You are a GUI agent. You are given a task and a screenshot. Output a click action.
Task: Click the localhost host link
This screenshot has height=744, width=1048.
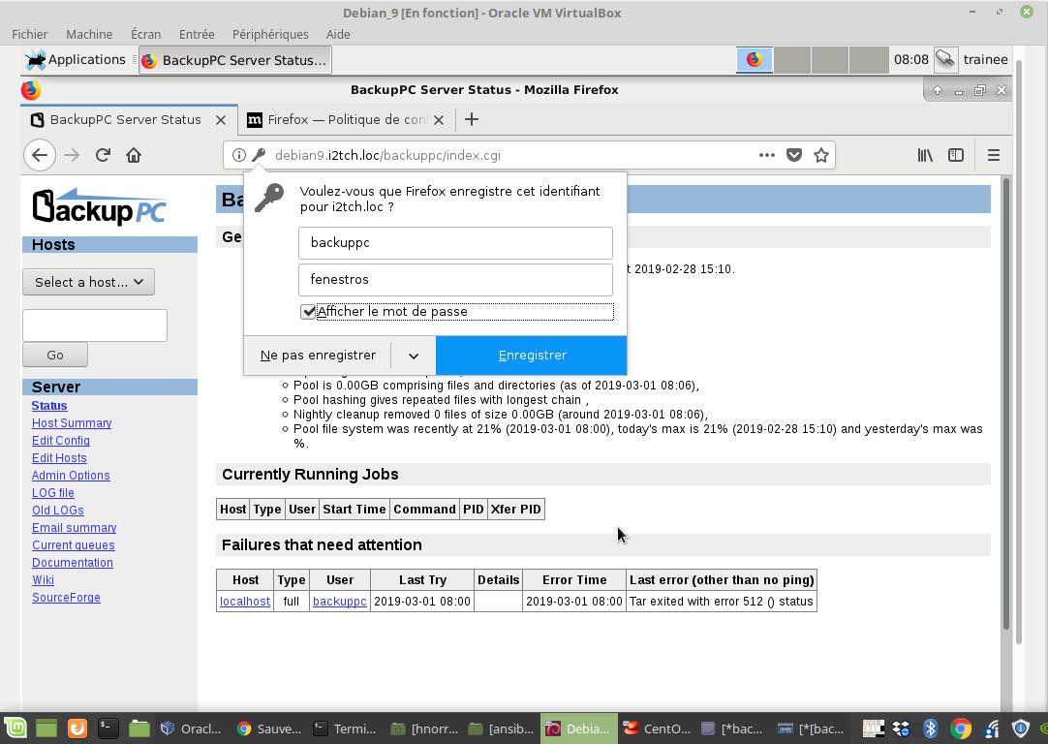tap(245, 602)
